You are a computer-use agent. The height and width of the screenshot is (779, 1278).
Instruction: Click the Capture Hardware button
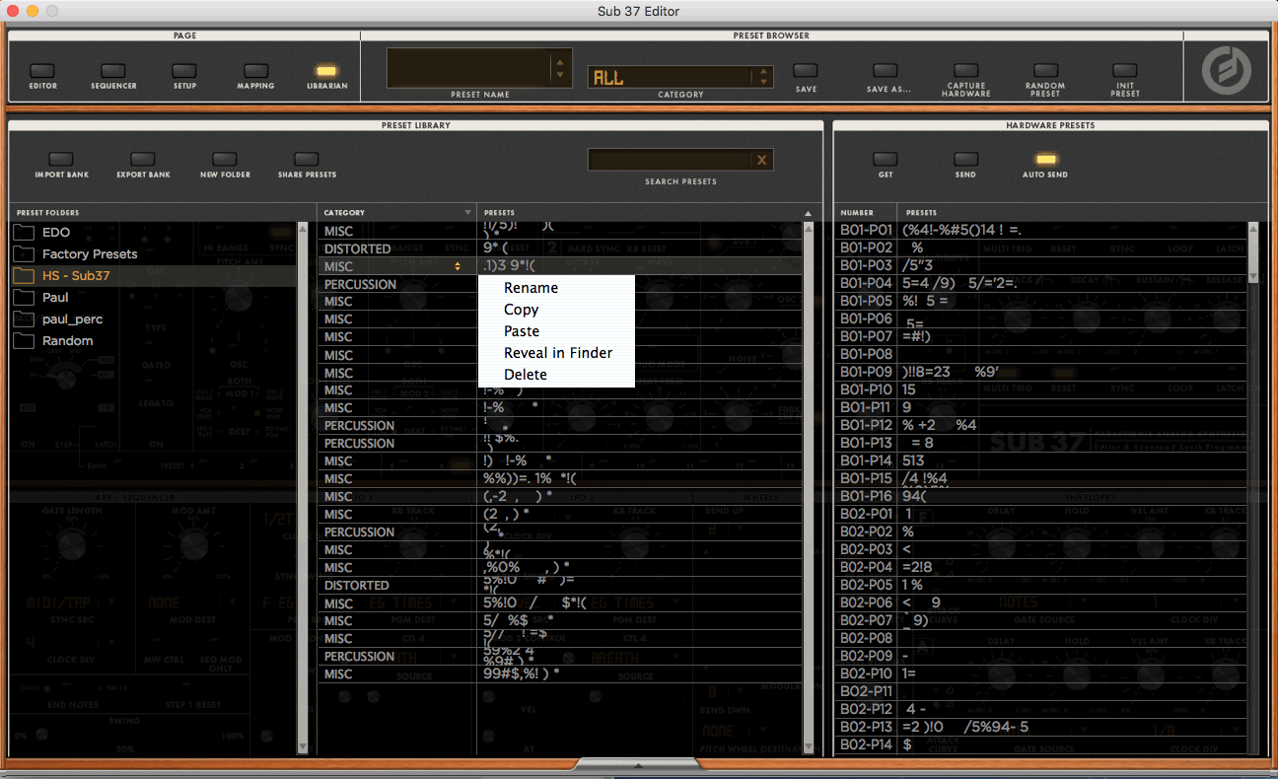tap(966, 71)
